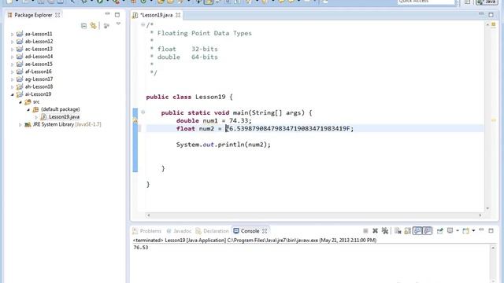This screenshot has height=283, width=504.
Task: Open Package Explorer view menu
Action: click(x=118, y=24)
